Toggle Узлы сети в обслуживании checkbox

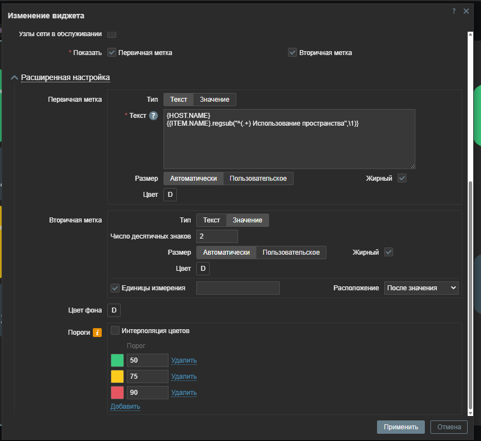coord(112,34)
